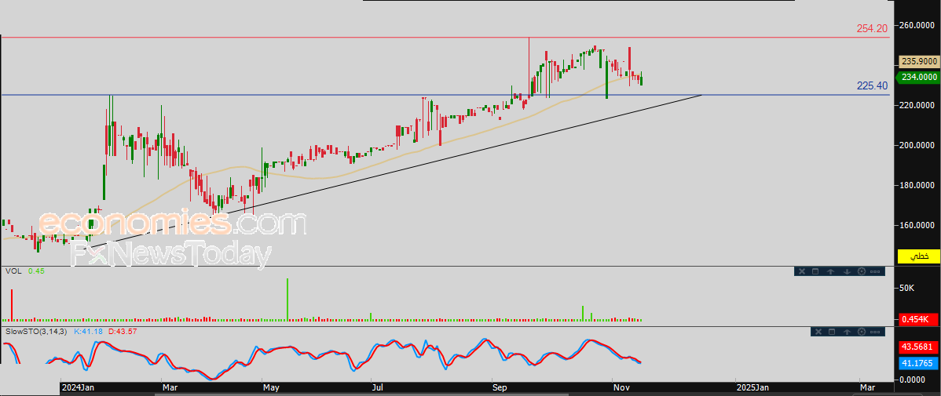
Task: Click the May date axis label
Action: (x=271, y=387)
